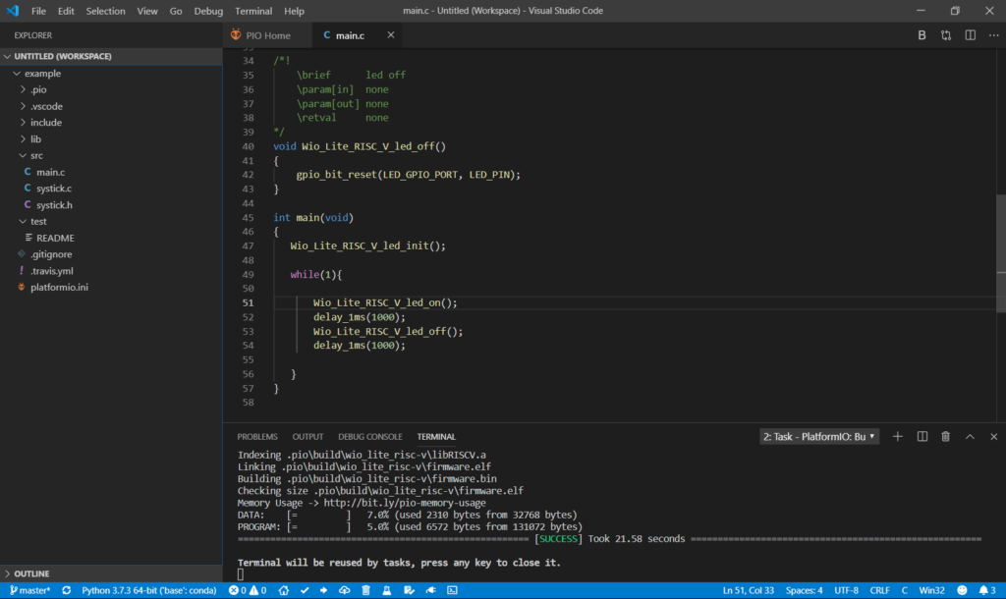
Task: Click the PlatformIO Upload arrow icon
Action: click(x=324, y=590)
